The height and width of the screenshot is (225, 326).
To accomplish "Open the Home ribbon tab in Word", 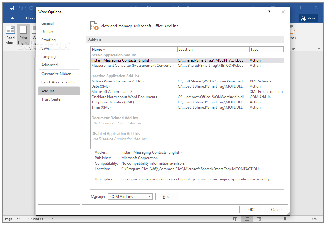I will (31, 18).
